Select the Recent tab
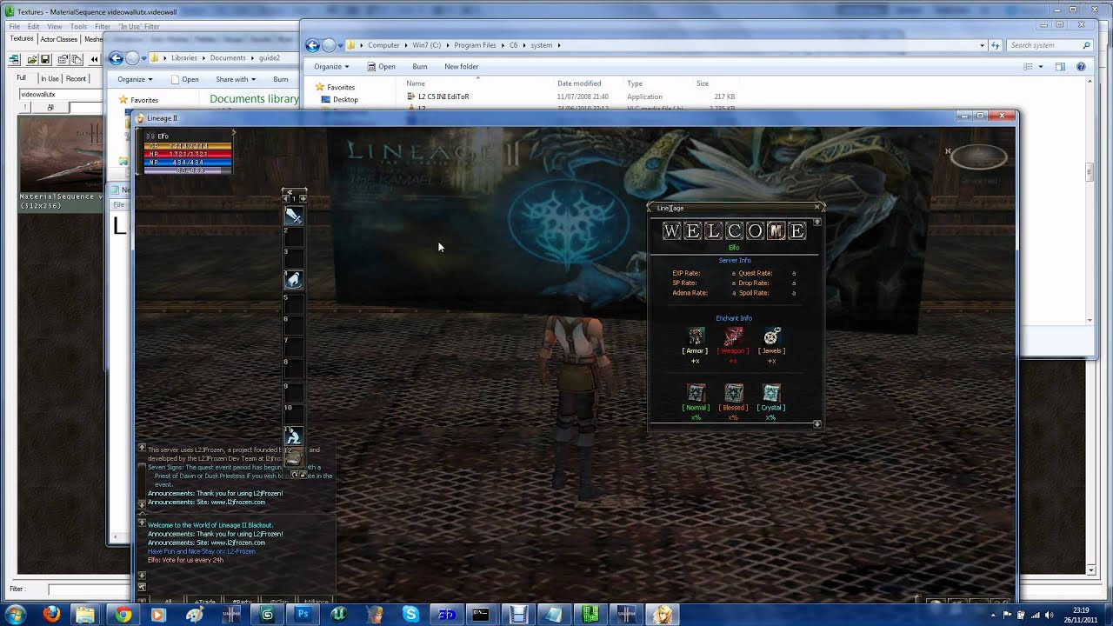This screenshot has width=1113, height=626. (x=76, y=78)
